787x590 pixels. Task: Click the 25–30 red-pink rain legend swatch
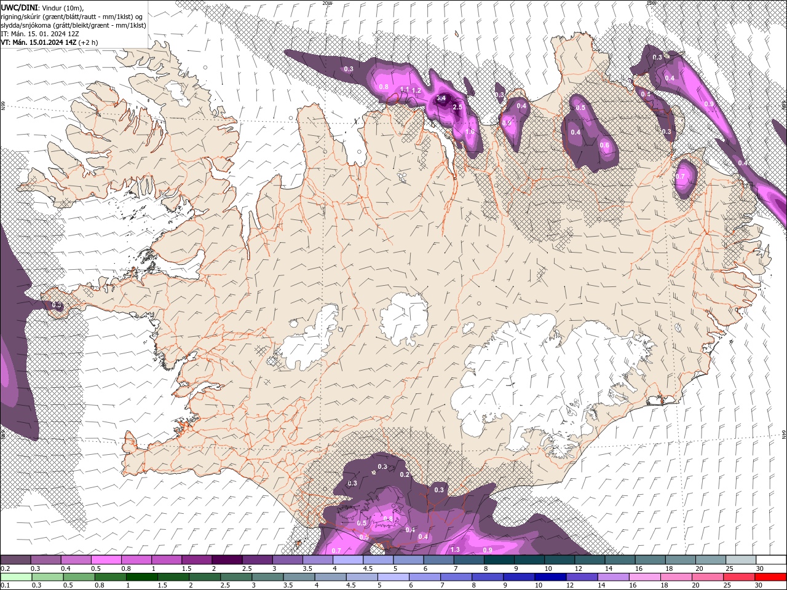(739, 576)
